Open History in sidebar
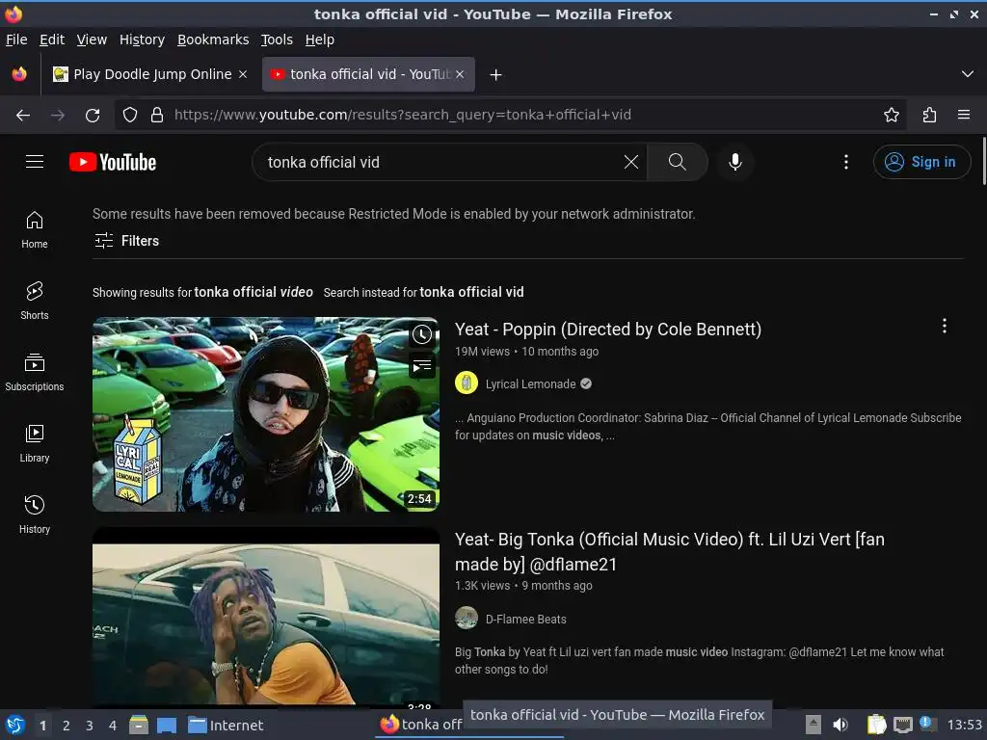The width and height of the screenshot is (987, 740). pos(35,515)
